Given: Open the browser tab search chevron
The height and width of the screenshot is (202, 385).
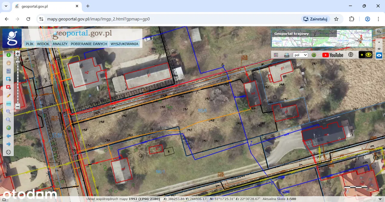Looking at the screenshot, I should click(6, 6).
